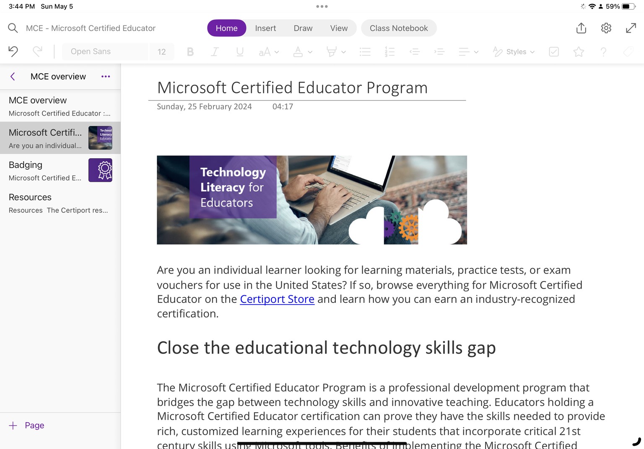This screenshot has height=449, width=644.
Task: Expand highlighter color options arrow
Action: point(343,52)
